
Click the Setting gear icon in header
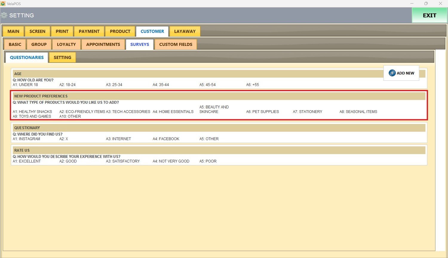click(4, 15)
